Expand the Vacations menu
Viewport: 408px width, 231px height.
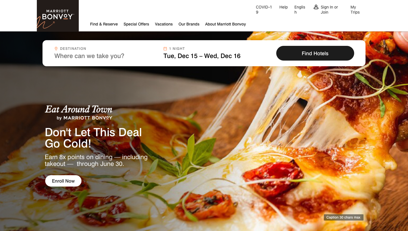point(164,24)
